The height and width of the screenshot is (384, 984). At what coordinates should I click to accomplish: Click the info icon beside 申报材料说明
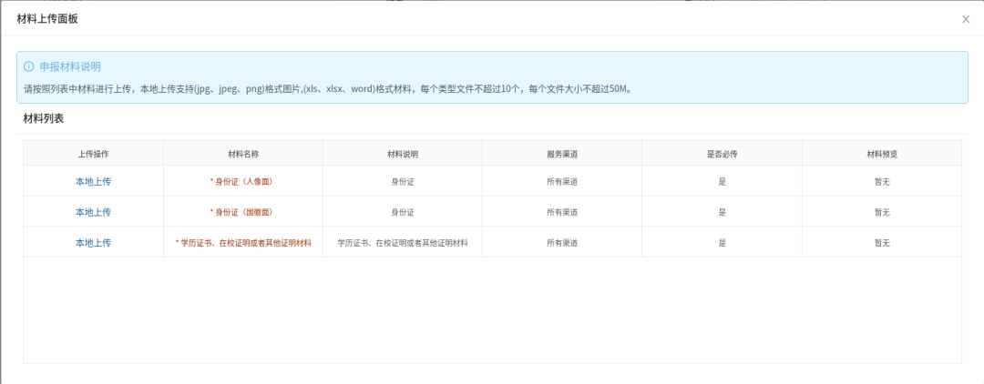(28, 66)
